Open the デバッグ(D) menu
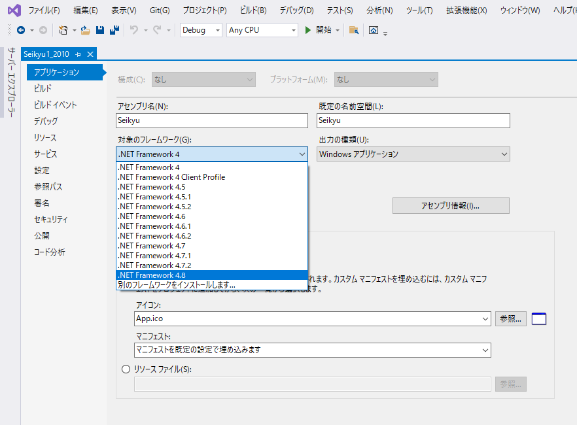 296,10
